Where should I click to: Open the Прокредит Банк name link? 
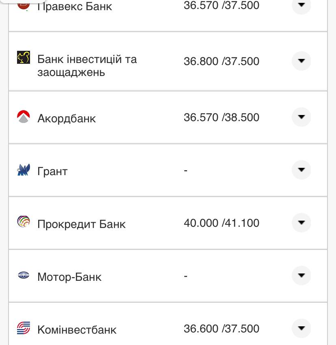82,224
